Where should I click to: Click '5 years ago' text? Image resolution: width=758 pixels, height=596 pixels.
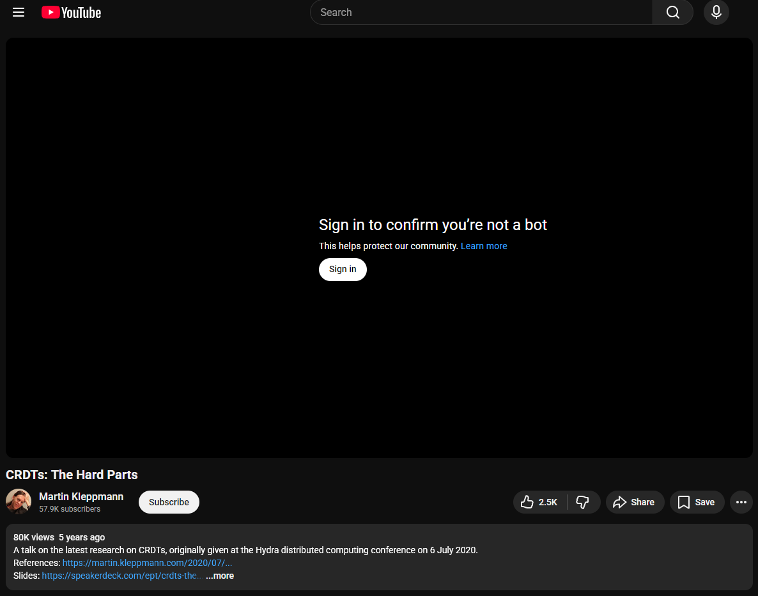point(82,537)
